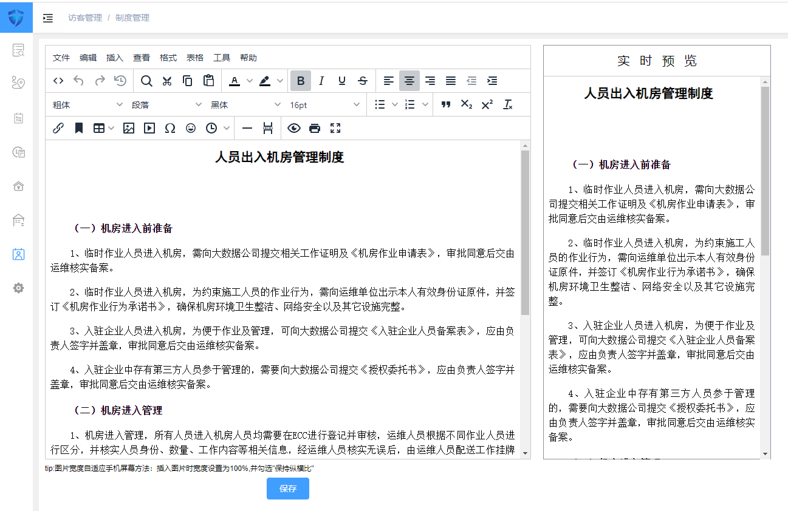This screenshot has width=788, height=511.
Task: Toggle blockquote formatting
Action: click(446, 105)
